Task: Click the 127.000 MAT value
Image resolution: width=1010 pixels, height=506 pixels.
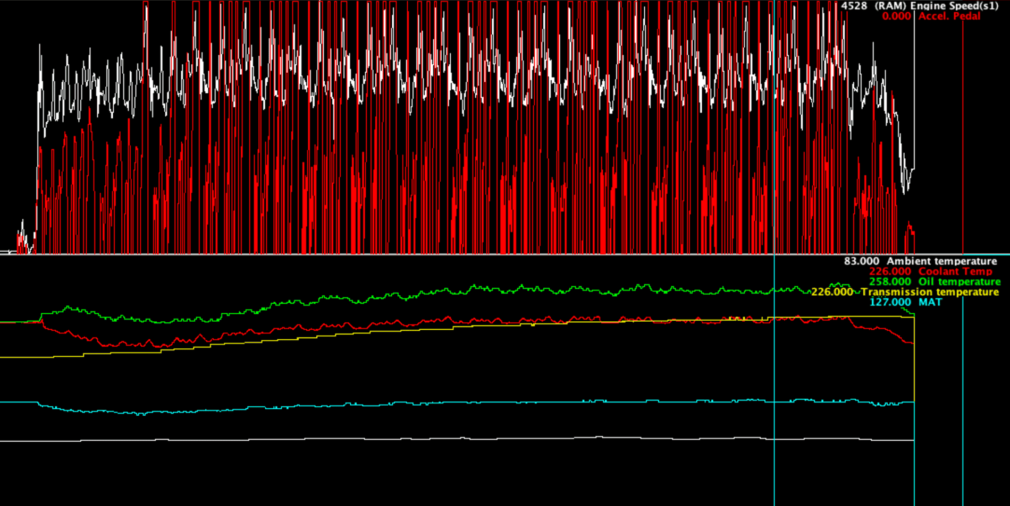Action: (890, 302)
